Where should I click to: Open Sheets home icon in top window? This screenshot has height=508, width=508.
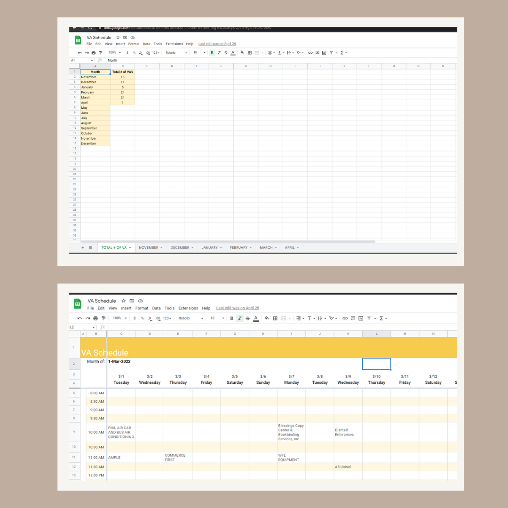coord(78,40)
